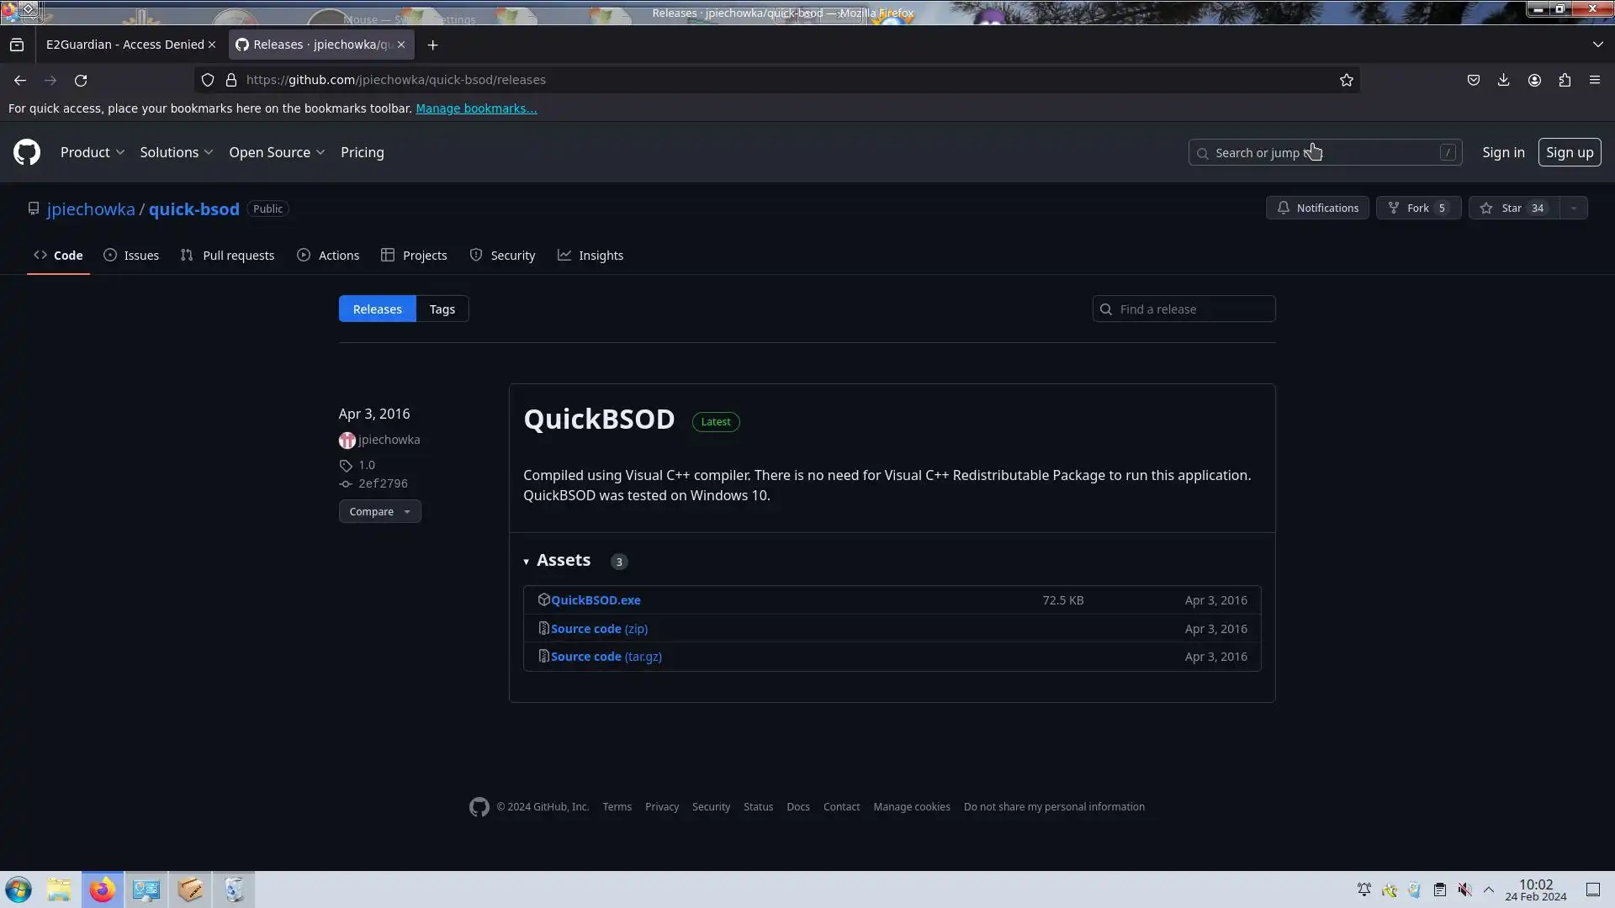Click the Find a release field
Viewport: 1615px width, 908px height.
(1192, 309)
